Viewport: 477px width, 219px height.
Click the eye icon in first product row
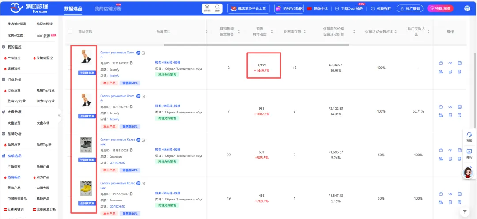coord(450,63)
